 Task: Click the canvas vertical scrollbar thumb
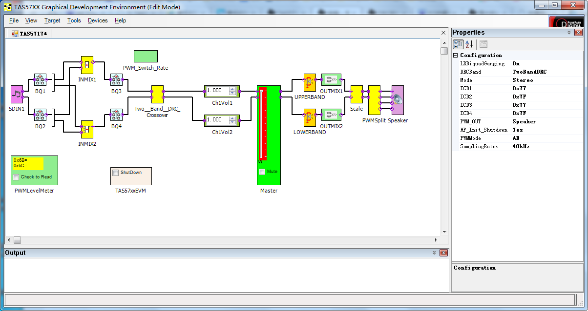[444, 51]
